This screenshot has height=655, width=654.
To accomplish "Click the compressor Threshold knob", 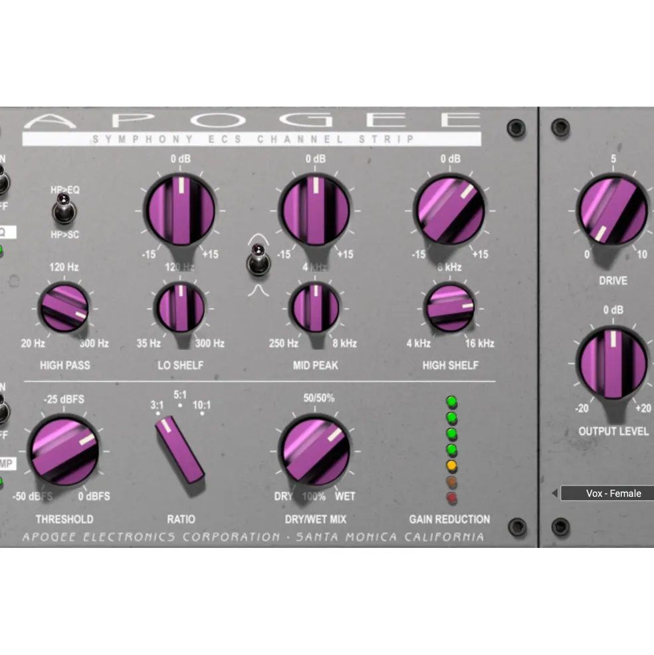I will pyautogui.click(x=64, y=450).
